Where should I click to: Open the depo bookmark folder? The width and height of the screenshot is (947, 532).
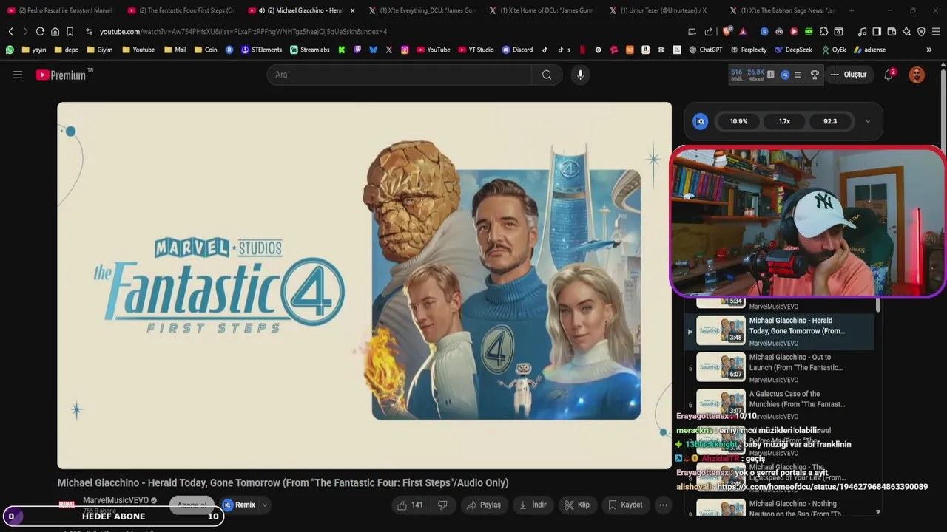pyautogui.click(x=66, y=50)
